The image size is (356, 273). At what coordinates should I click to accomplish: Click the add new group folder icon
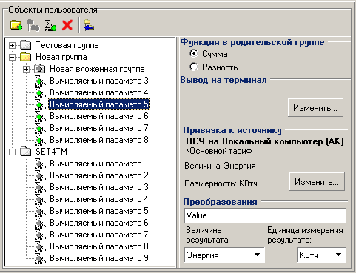[16, 25]
